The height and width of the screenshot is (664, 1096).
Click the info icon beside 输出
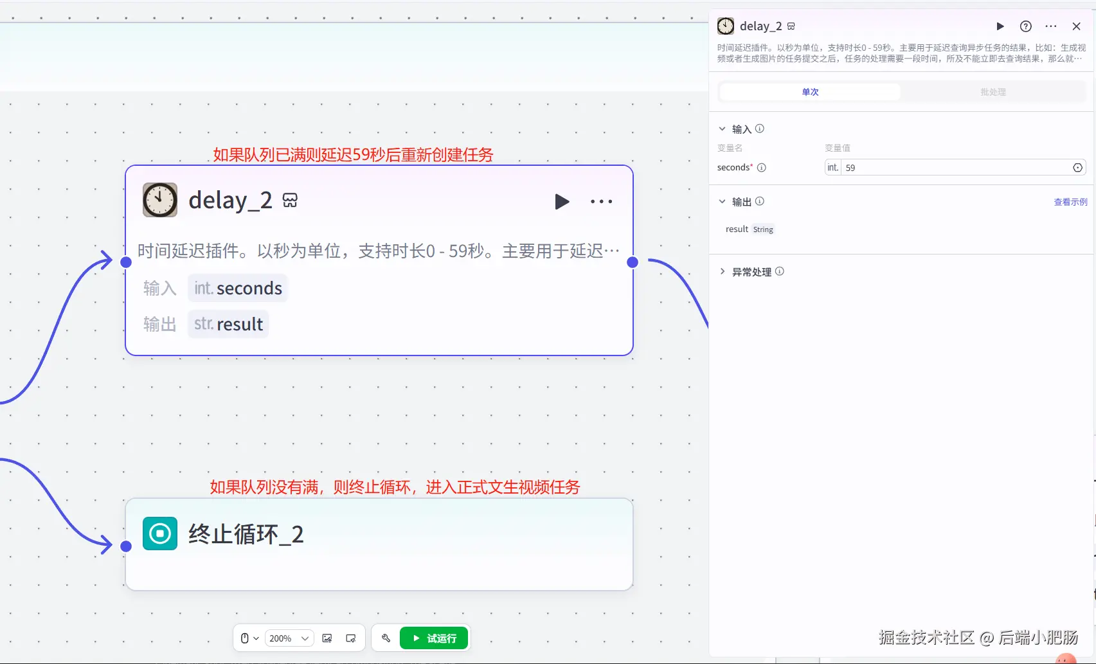tap(760, 201)
